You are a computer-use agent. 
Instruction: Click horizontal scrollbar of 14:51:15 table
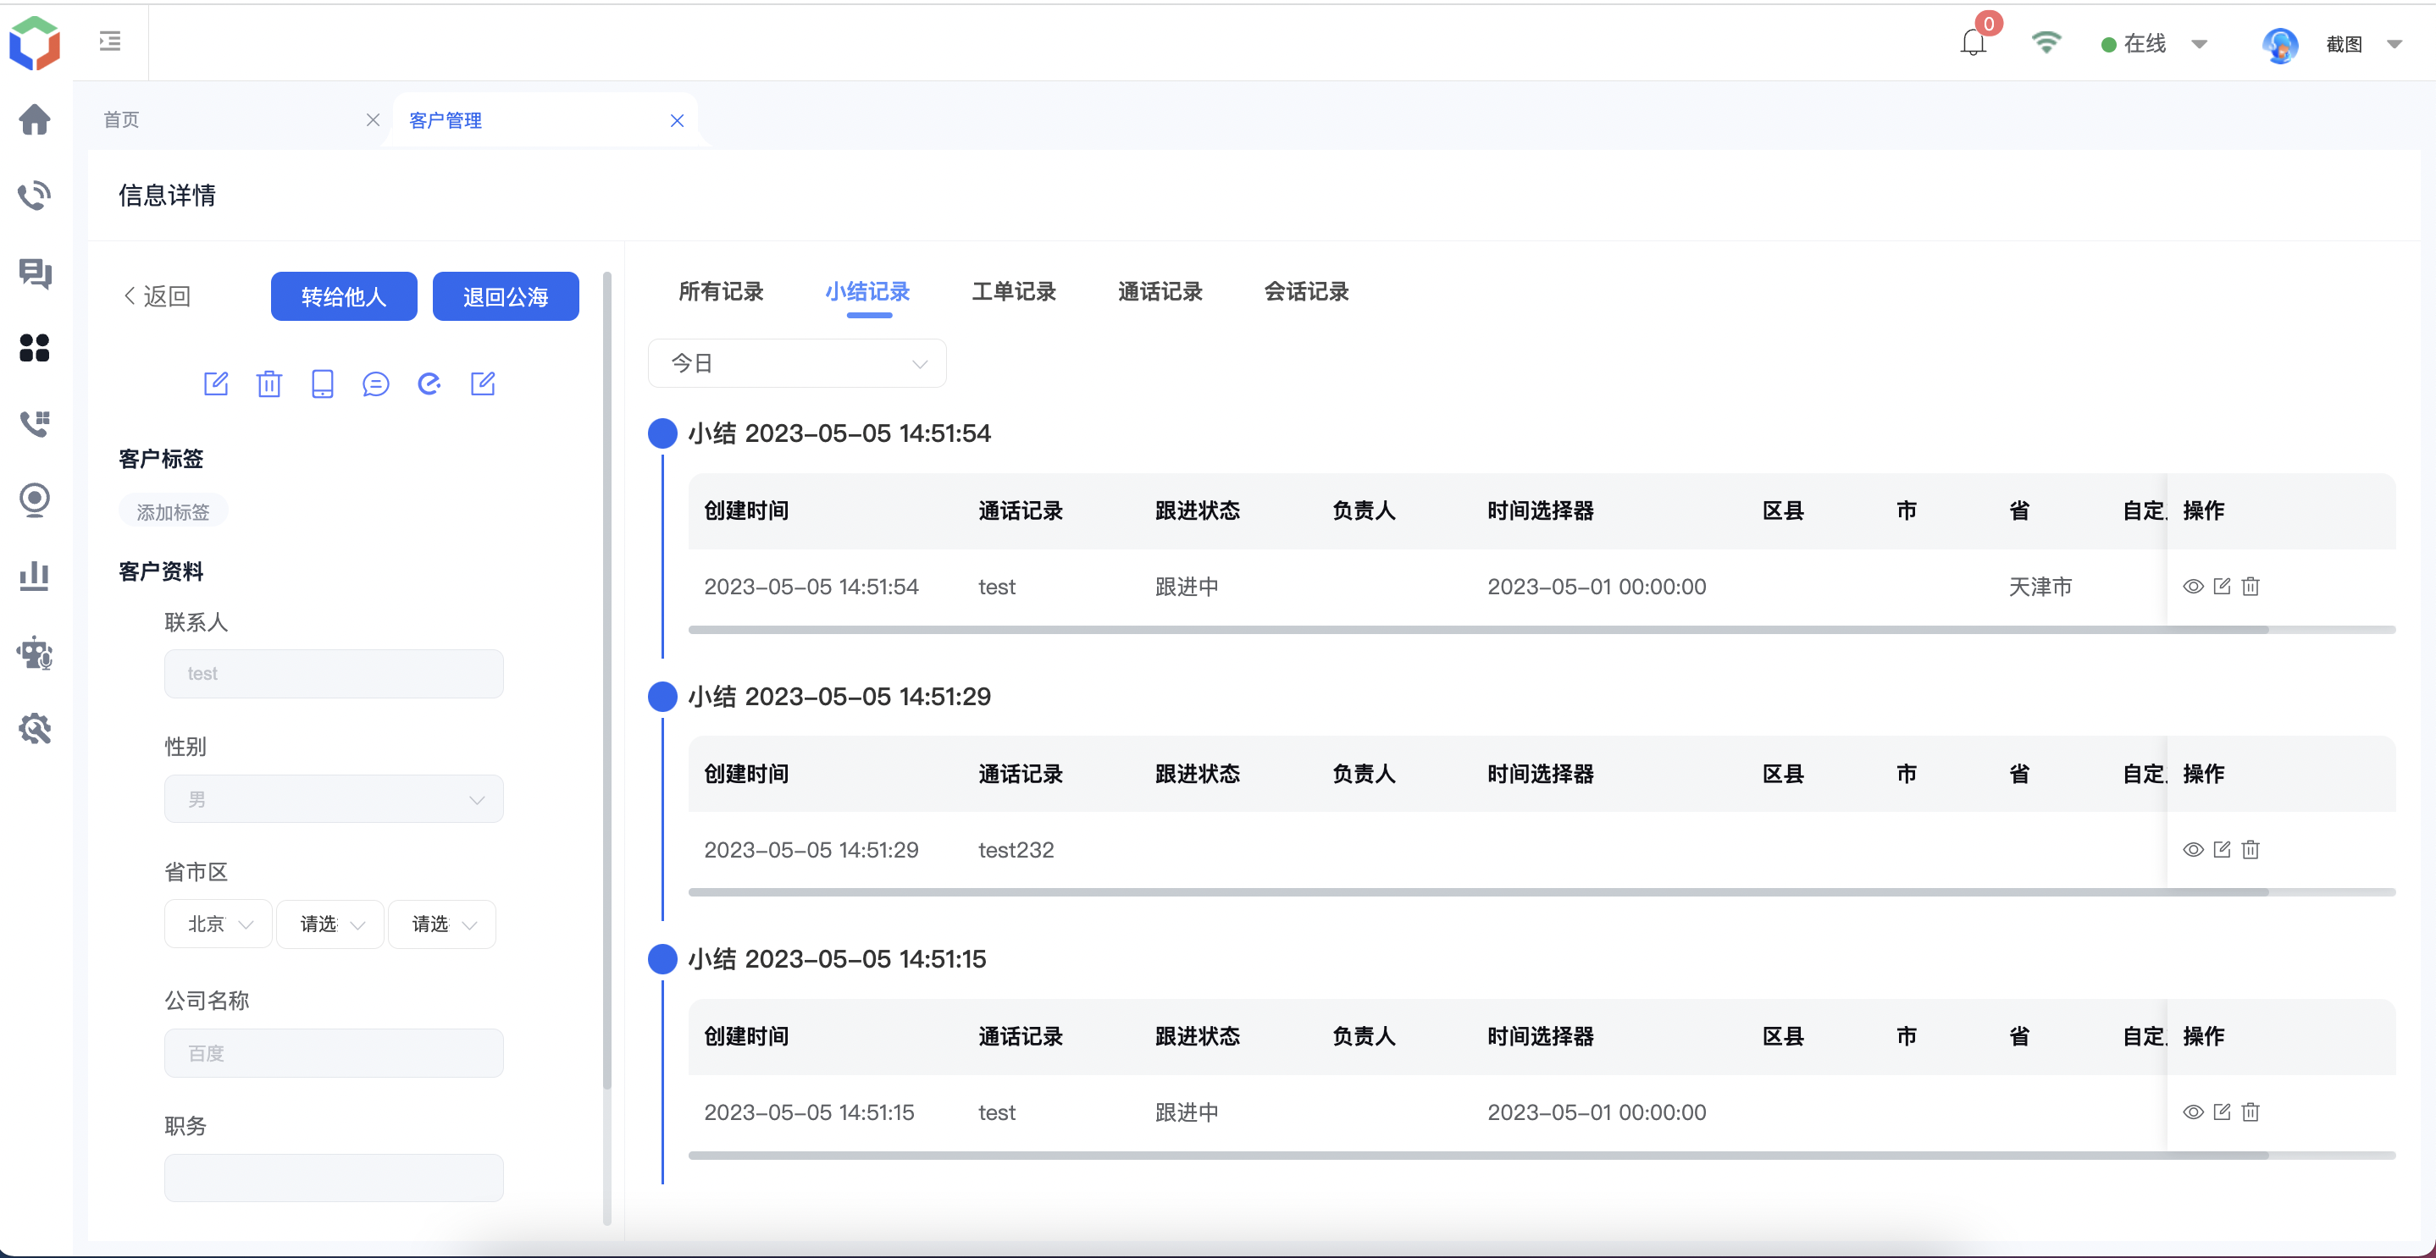point(1478,1155)
